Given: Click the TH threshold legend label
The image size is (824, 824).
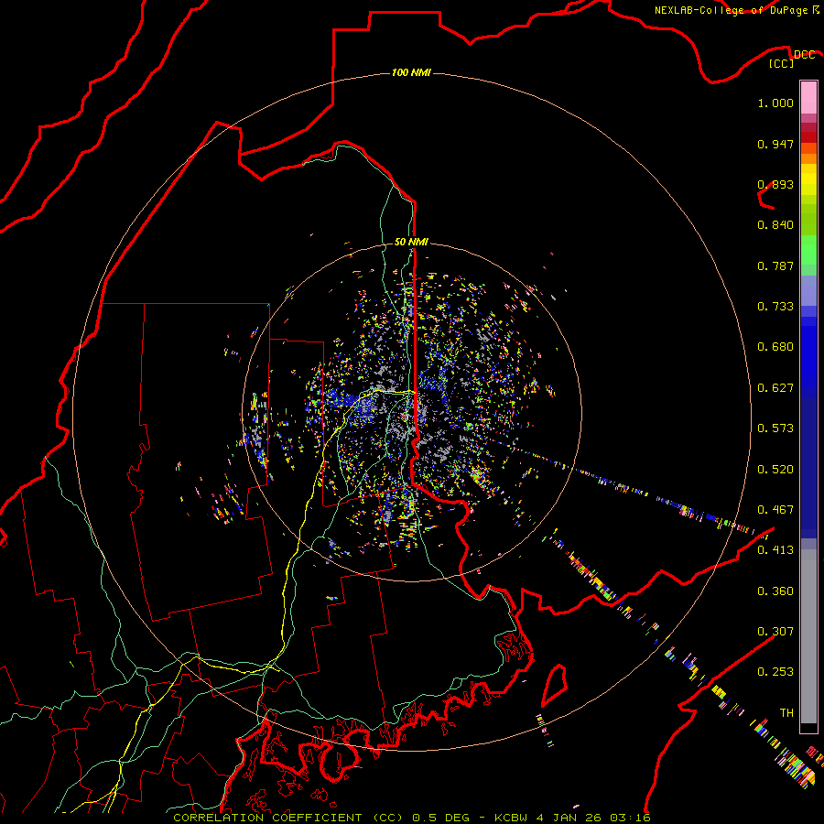Looking at the screenshot, I should tap(786, 713).
